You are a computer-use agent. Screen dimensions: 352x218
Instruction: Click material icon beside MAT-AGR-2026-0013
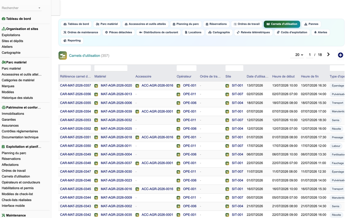click(x=96, y=94)
